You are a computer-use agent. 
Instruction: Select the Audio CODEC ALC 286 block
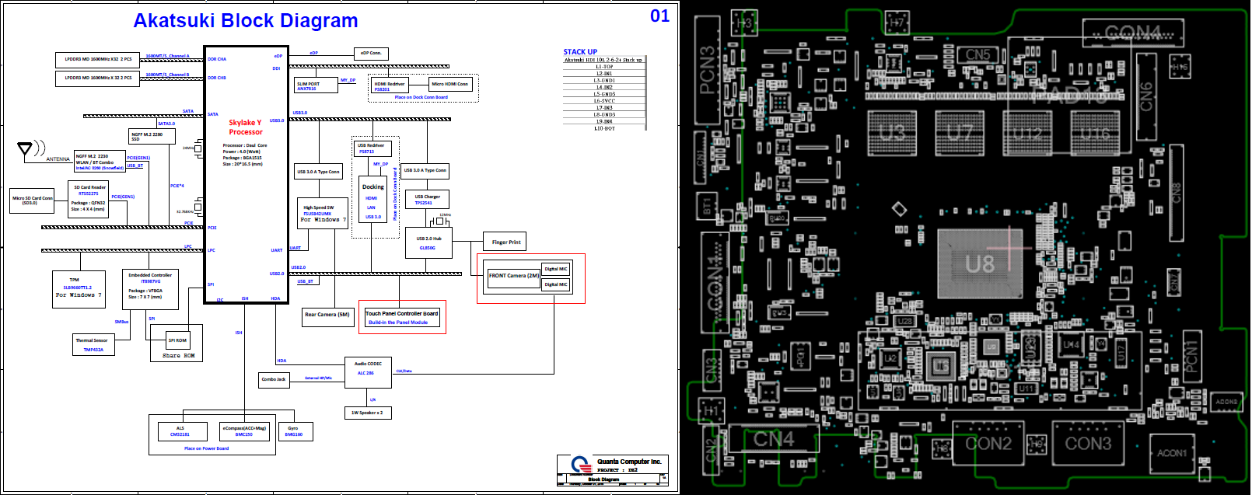368,371
